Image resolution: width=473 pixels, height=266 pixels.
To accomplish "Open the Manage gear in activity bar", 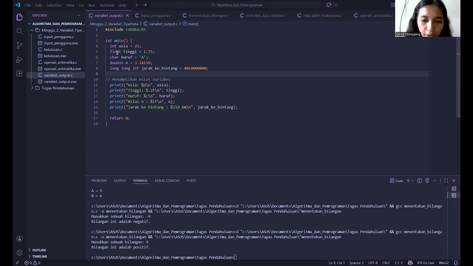I will [20, 253].
